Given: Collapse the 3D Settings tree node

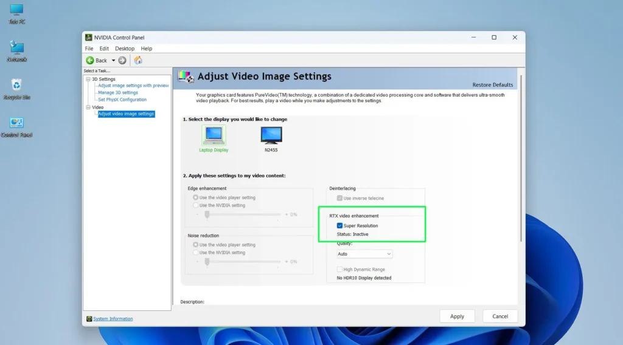Looking at the screenshot, I should click(88, 80).
